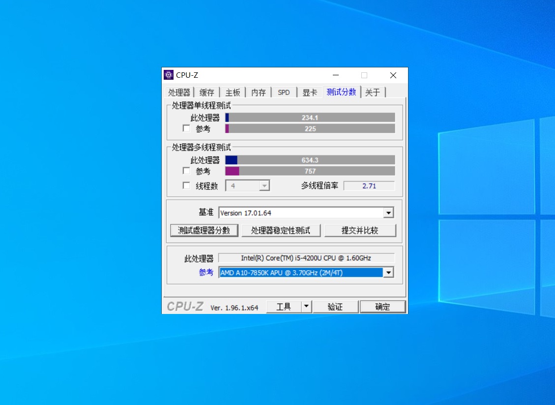Open the 缓存 tab
The width and height of the screenshot is (555, 405).
[206, 93]
